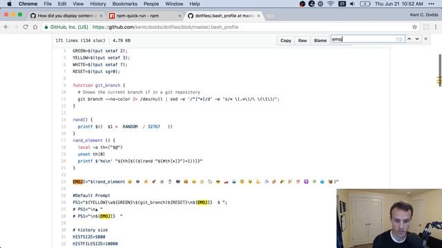This screenshot has width=442, height=248.
Task: Open the clock showing Thu Jun 21
Action: click(x=399, y=4)
